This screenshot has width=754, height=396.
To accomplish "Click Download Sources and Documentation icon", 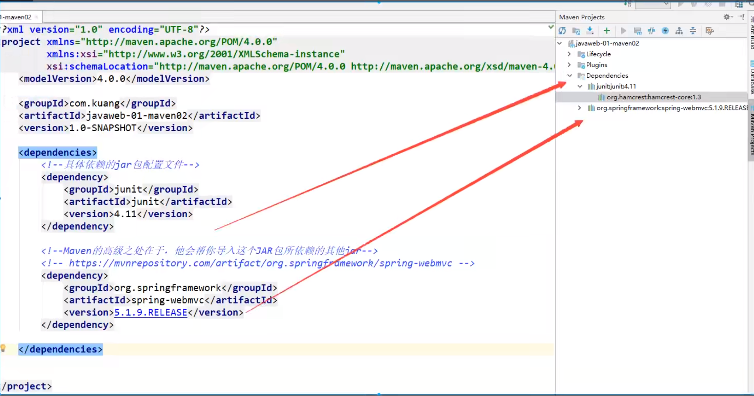I will [590, 31].
